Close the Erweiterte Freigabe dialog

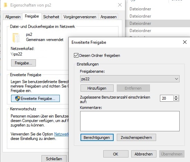click(x=185, y=42)
